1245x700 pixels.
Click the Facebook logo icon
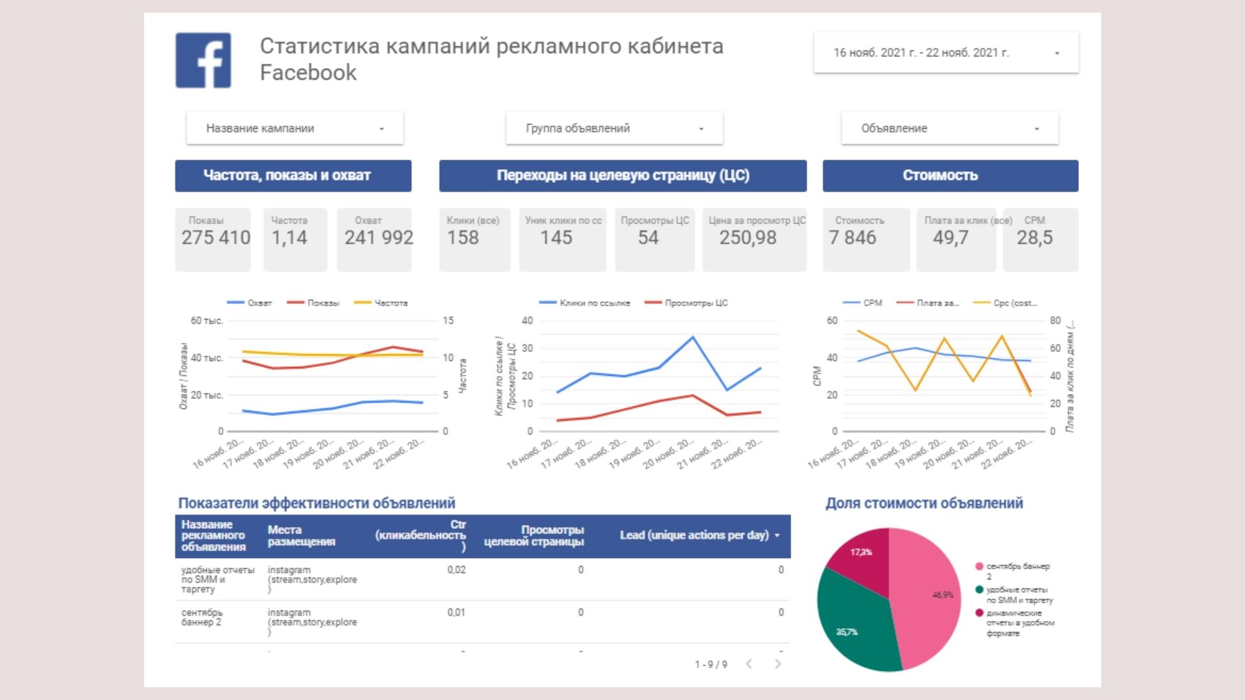(203, 60)
